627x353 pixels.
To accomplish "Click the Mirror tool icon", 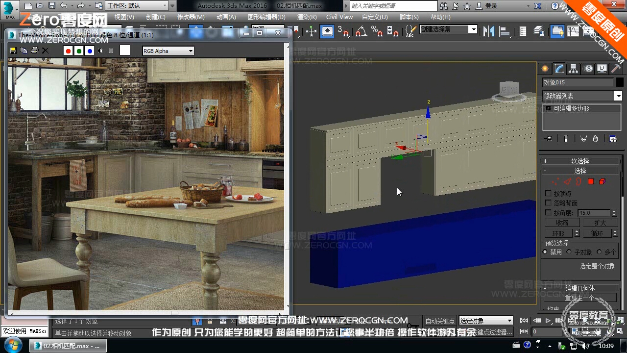I will (488, 31).
